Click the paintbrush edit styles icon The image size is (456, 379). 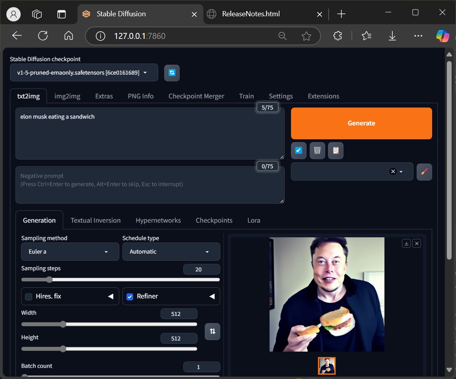pos(424,172)
